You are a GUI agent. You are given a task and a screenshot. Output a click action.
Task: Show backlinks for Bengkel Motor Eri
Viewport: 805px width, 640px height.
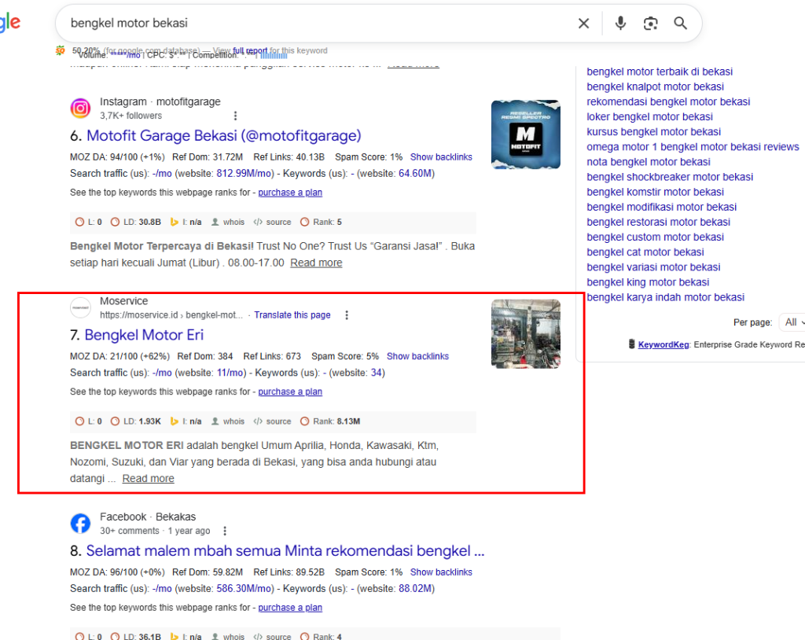point(417,356)
